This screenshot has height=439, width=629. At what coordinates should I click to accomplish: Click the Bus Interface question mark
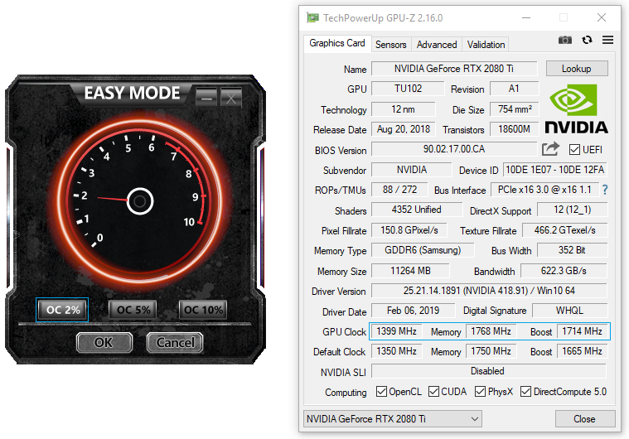coord(604,190)
